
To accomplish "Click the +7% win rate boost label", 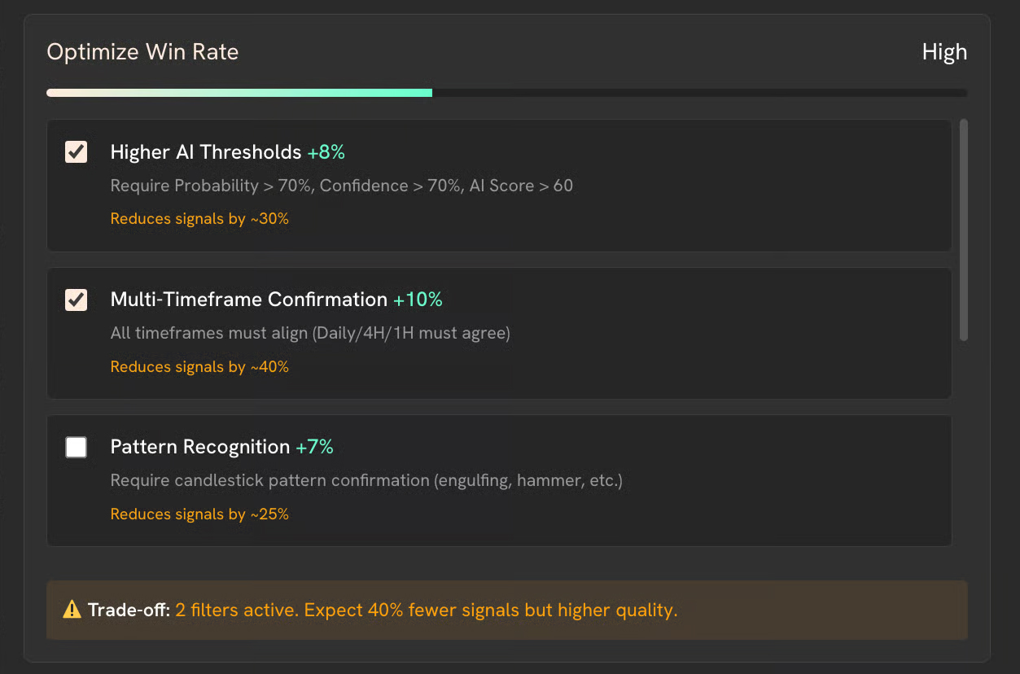I will click(315, 447).
